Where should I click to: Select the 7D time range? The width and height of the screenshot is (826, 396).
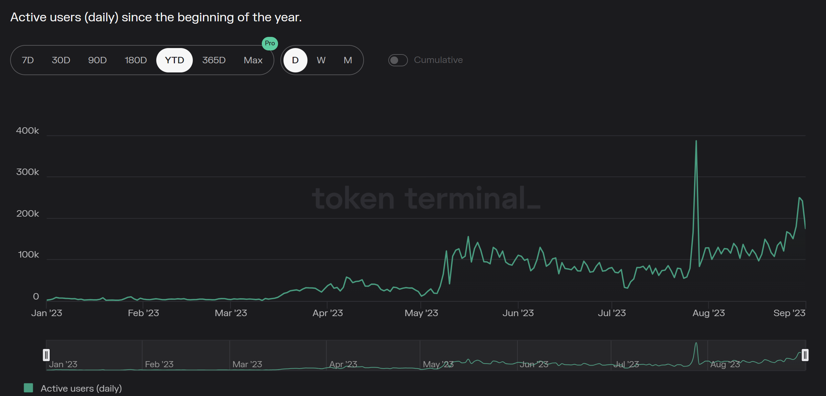point(28,60)
